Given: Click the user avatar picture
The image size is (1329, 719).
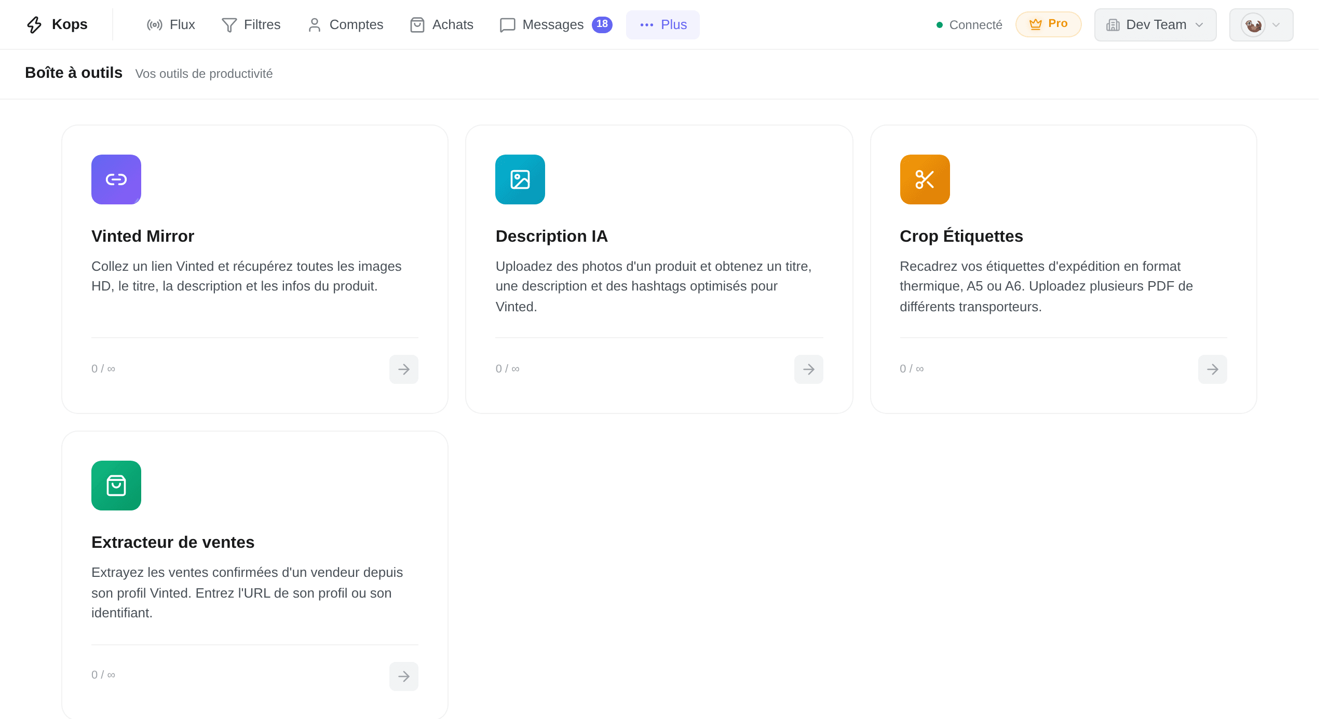Looking at the screenshot, I should (x=1253, y=25).
